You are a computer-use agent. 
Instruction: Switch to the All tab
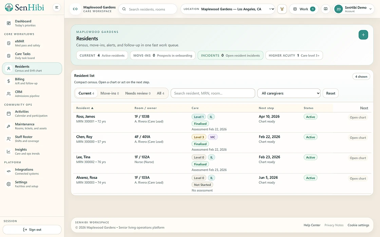(160, 93)
